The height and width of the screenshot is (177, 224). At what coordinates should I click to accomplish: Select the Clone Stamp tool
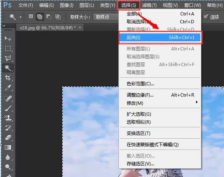click(8, 118)
